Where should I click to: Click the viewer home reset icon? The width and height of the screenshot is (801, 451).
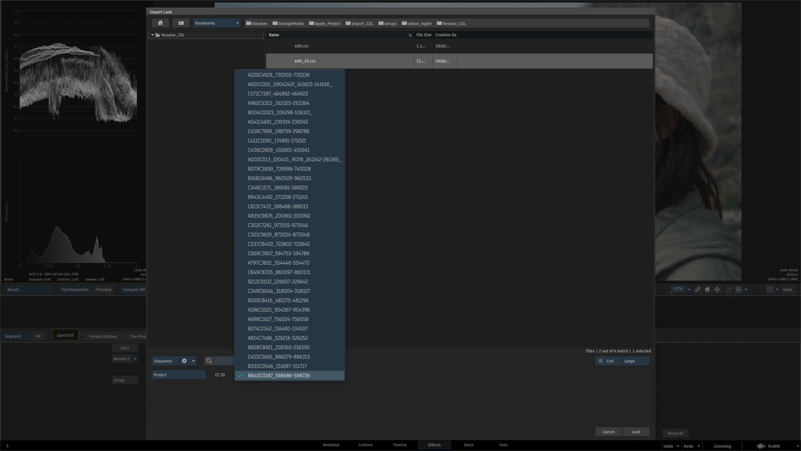point(707,289)
